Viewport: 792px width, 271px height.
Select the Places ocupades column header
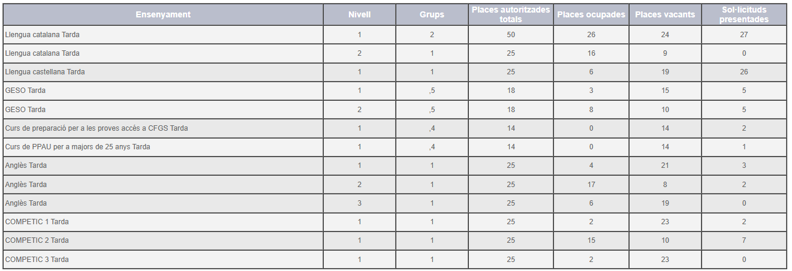click(591, 14)
